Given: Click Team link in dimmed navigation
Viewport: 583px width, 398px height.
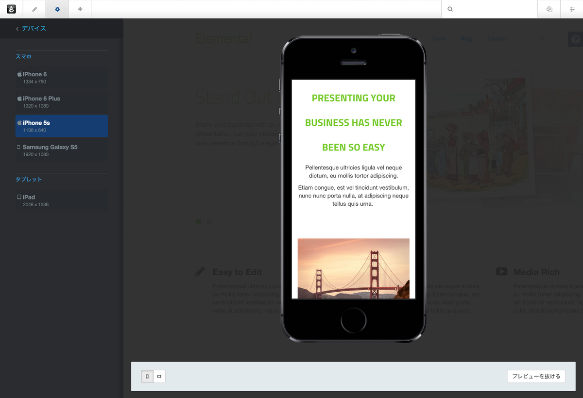Looking at the screenshot, I should pyautogui.click(x=438, y=39).
